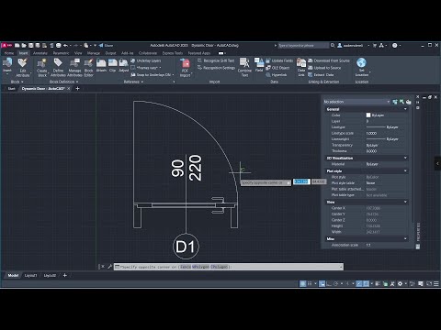The height and width of the screenshot is (330, 441).
Task: Switch to the Express Tools ribbon tab
Action: click(173, 53)
